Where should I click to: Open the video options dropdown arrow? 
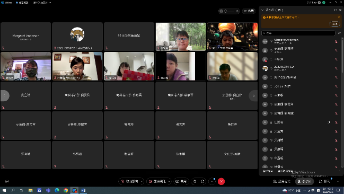tap(170, 181)
